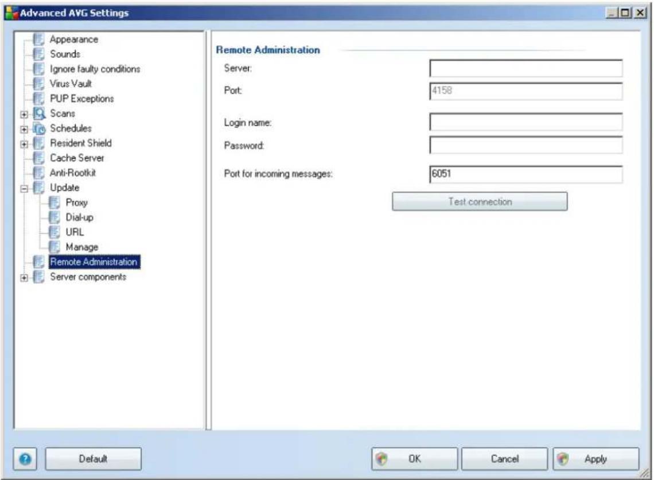The image size is (654, 480).
Task: Click the AVG logo in title bar
Action: [11, 13]
